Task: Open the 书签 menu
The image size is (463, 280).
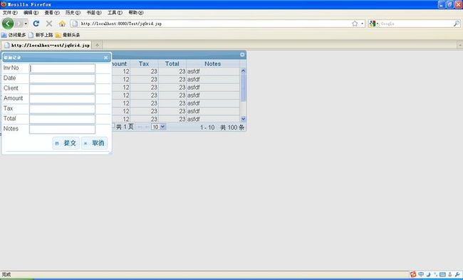Action: pos(93,12)
